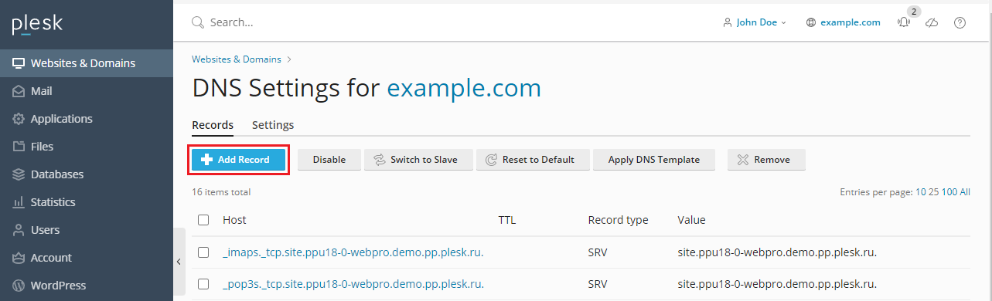Click the Statistics bar chart icon

pos(19,202)
